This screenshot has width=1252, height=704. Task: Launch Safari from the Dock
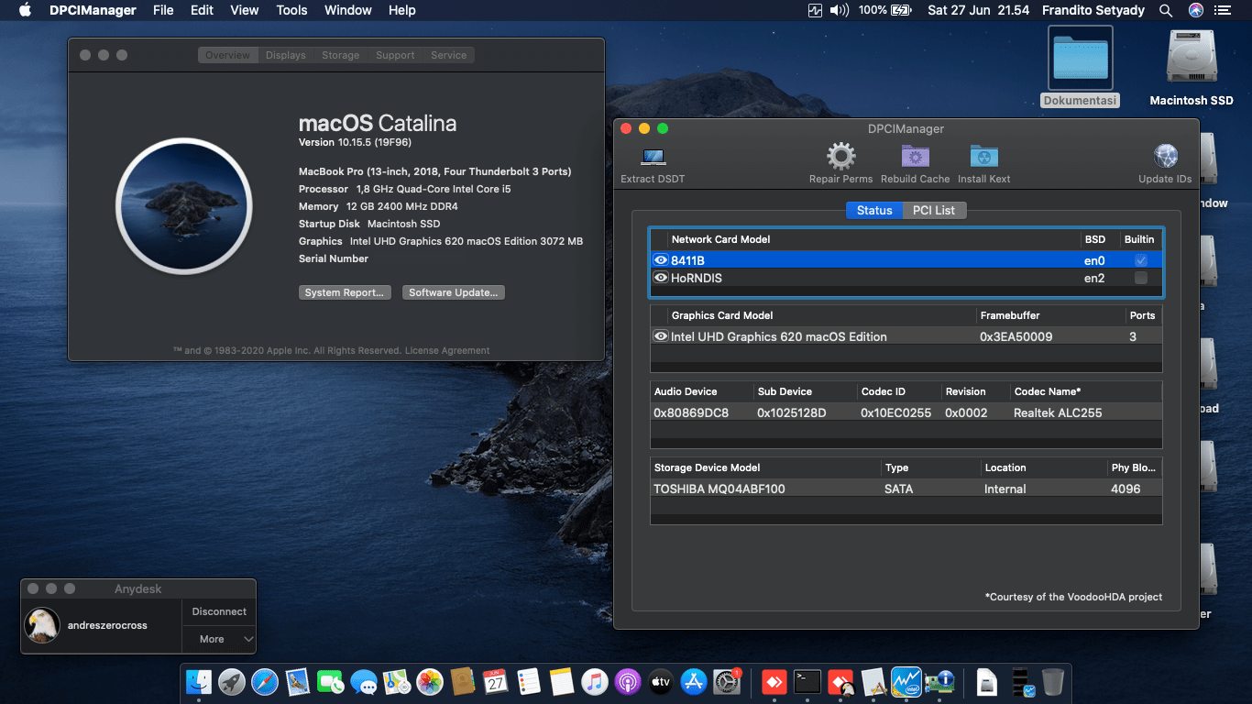tap(264, 682)
